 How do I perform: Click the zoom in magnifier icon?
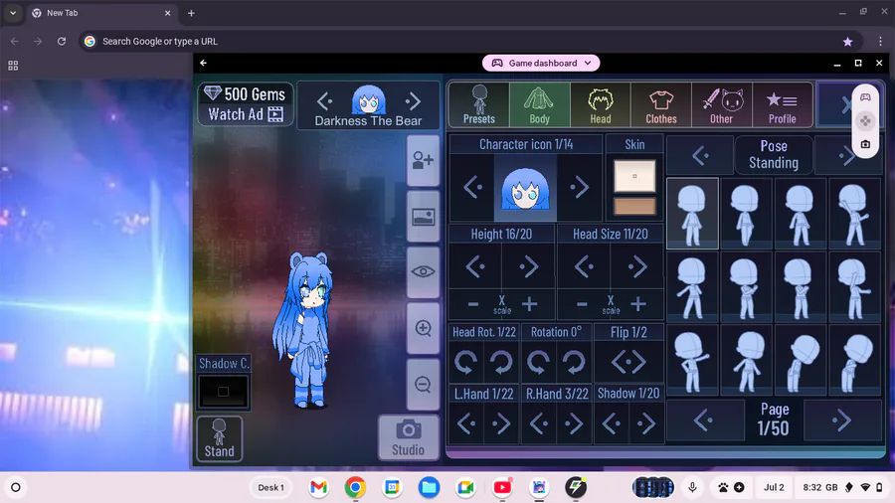(423, 328)
